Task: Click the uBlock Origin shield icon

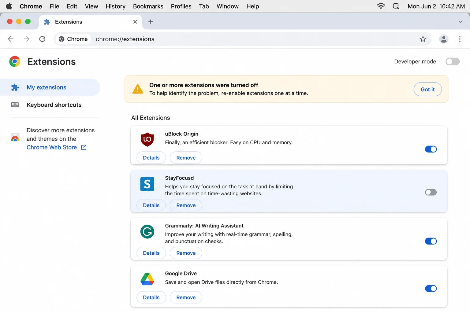Action: 147,139
